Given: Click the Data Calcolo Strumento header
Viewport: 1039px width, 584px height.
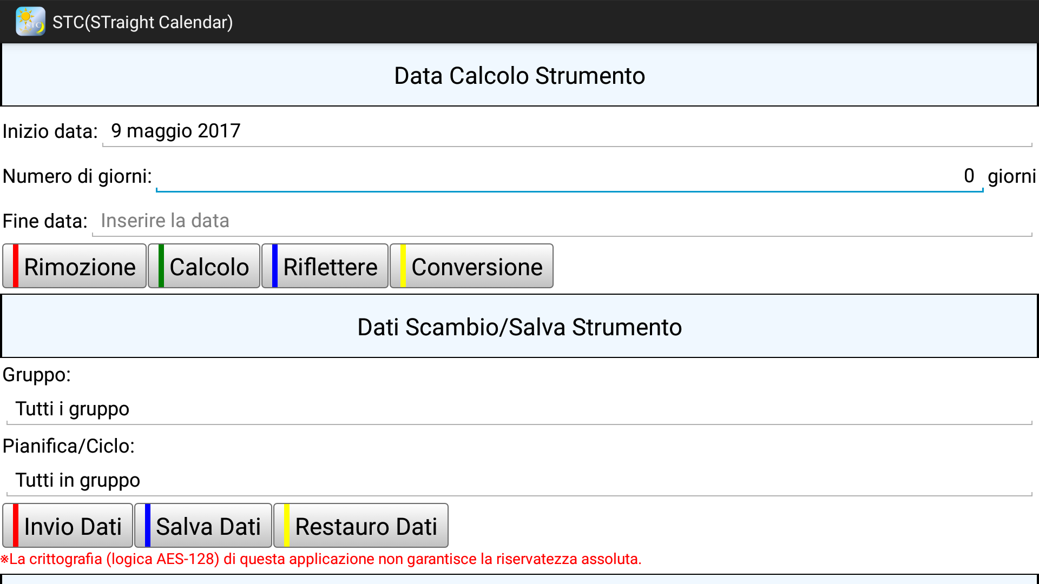Looking at the screenshot, I should 519,76.
